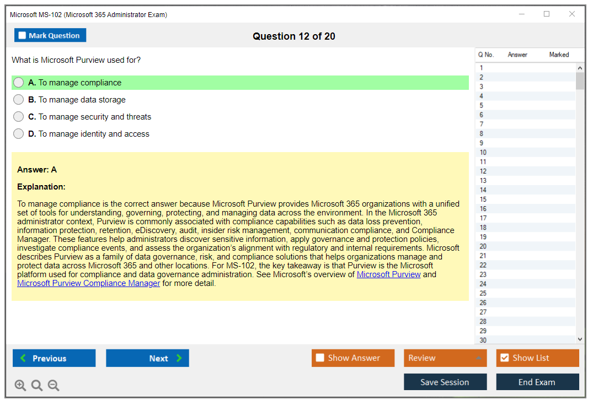593x405 pixels.
Task: Select question 7 in the list
Action: coord(526,125)
